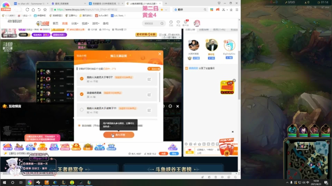Click the dialog's topic list scrollbar
Viewport: 332px width, 186px height.
(160, 87)
